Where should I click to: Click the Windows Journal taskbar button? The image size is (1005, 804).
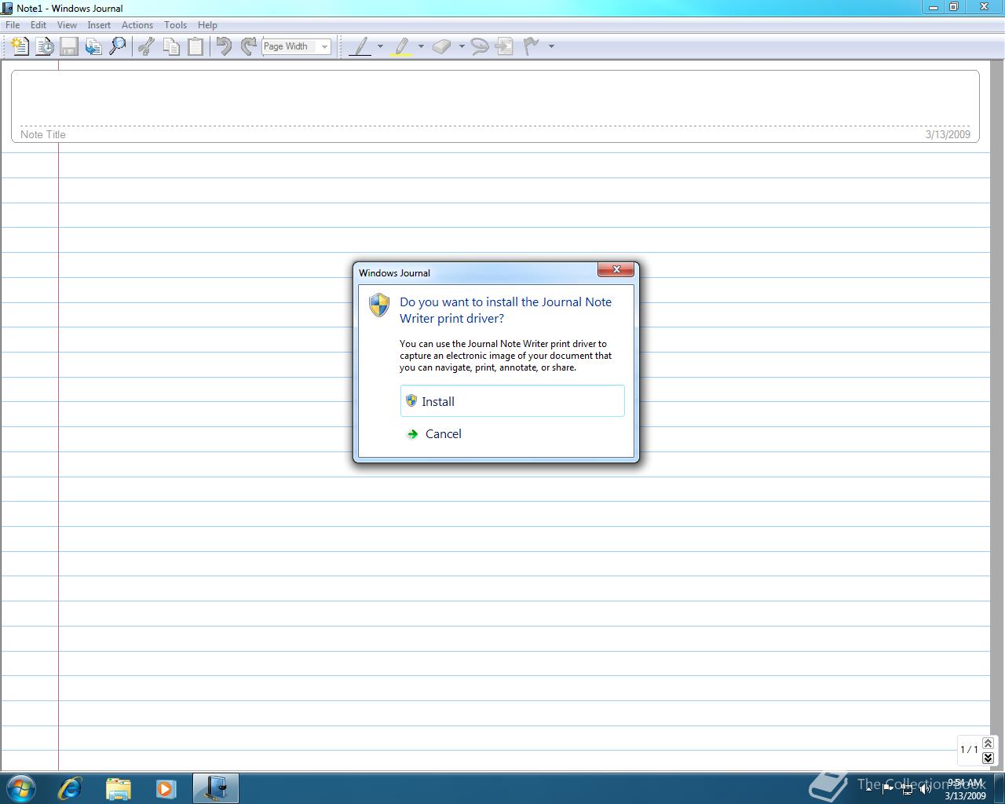pyautogui.click(x=215, y=788)
